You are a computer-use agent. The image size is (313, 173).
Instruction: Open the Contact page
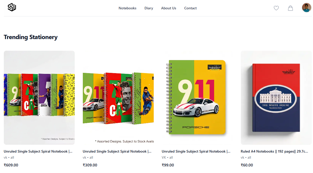tap(190, 8)
